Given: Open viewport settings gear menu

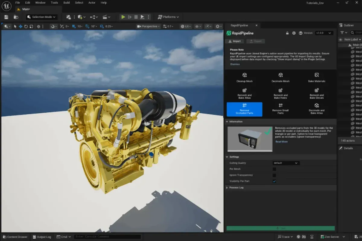Looking at the screenshot, I should 219,27.
